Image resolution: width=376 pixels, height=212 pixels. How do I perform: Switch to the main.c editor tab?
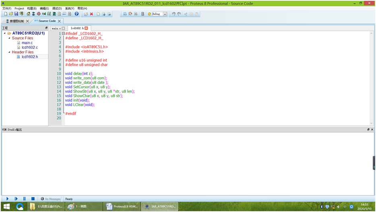pyautogui.click(x=56, y=28)
